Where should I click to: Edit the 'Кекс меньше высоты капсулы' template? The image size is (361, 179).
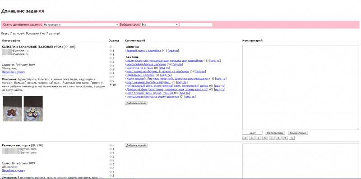pyautogui.click(x=183, y=82)
